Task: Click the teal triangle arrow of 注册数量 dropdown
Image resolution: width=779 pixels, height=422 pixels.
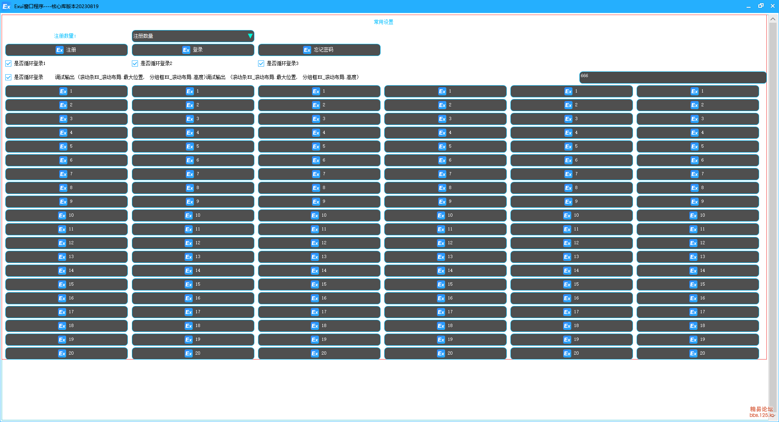Action: point(250,36)
